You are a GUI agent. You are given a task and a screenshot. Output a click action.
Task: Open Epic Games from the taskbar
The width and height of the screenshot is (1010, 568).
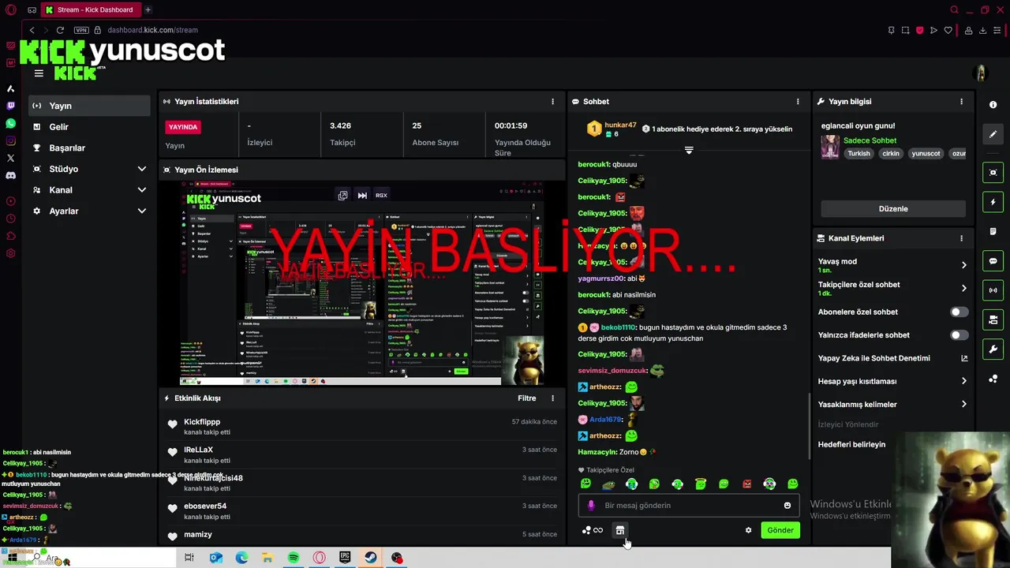(345, 558)
